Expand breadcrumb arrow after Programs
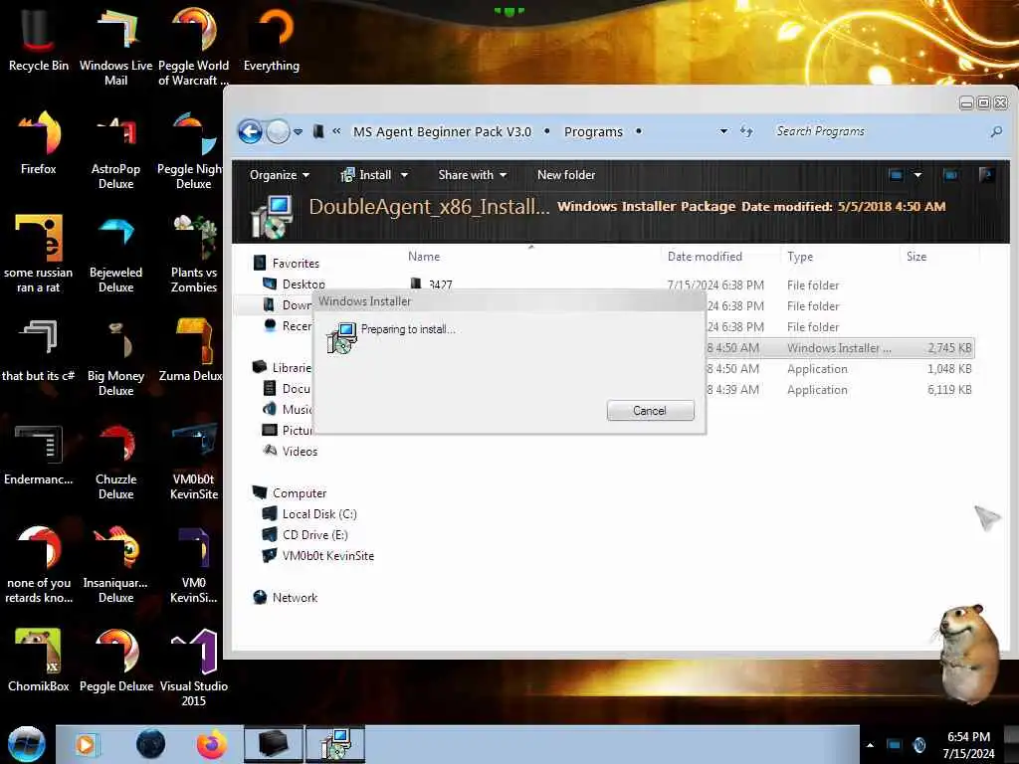This screenshot has height=764, width=1019. pos(639,132)
